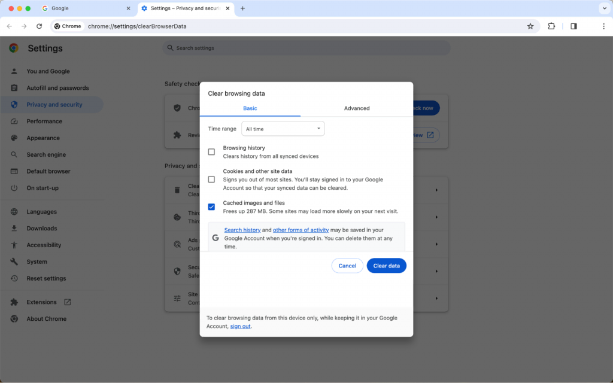Expand the Clear browsing data row arrow

pyautogui.click(x=436, y=190)
